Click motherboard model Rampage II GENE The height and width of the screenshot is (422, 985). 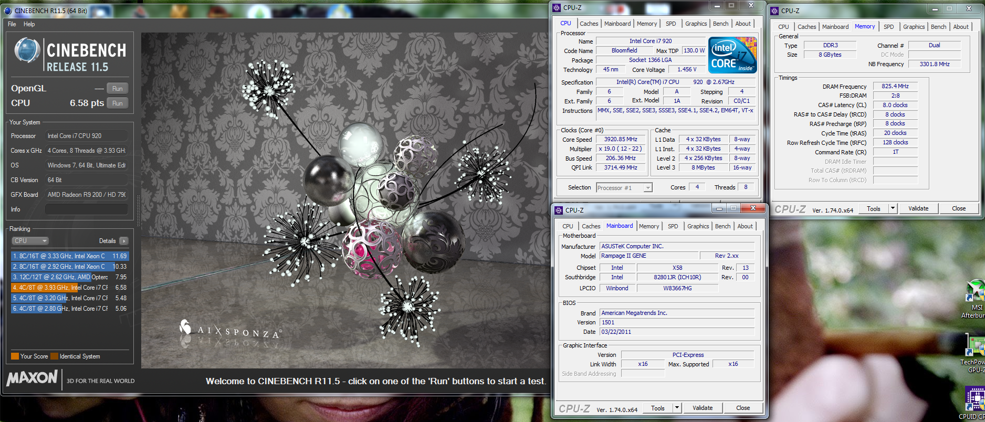pyautogui.click(x=649, y=256)
